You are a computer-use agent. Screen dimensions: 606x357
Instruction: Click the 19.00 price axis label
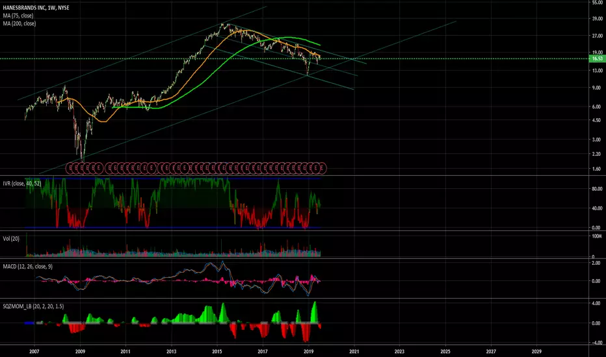[597, 53]
